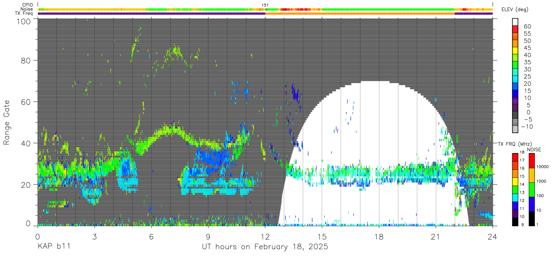Select the black TX FRQ segment between 9 and 10
This screenshot has height=256, width=554.
(x=515, y=221)
